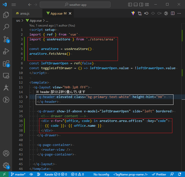
Task: Open the Search view in activity bar
Action: [x=6, y=27]
